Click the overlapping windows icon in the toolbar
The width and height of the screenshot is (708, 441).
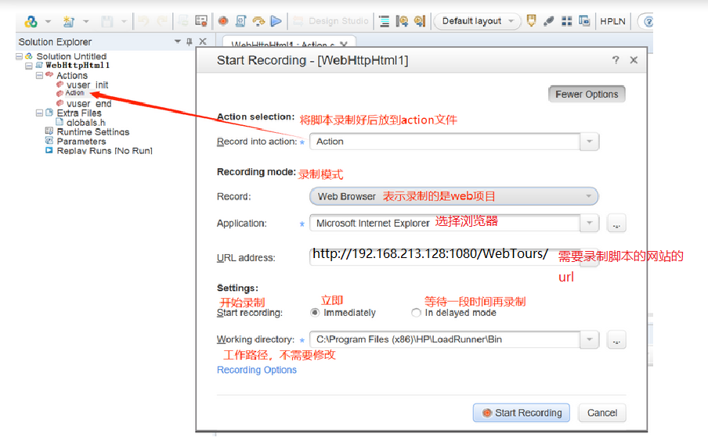[584, 21]
